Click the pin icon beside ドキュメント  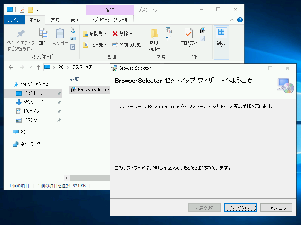pos(59,111)
